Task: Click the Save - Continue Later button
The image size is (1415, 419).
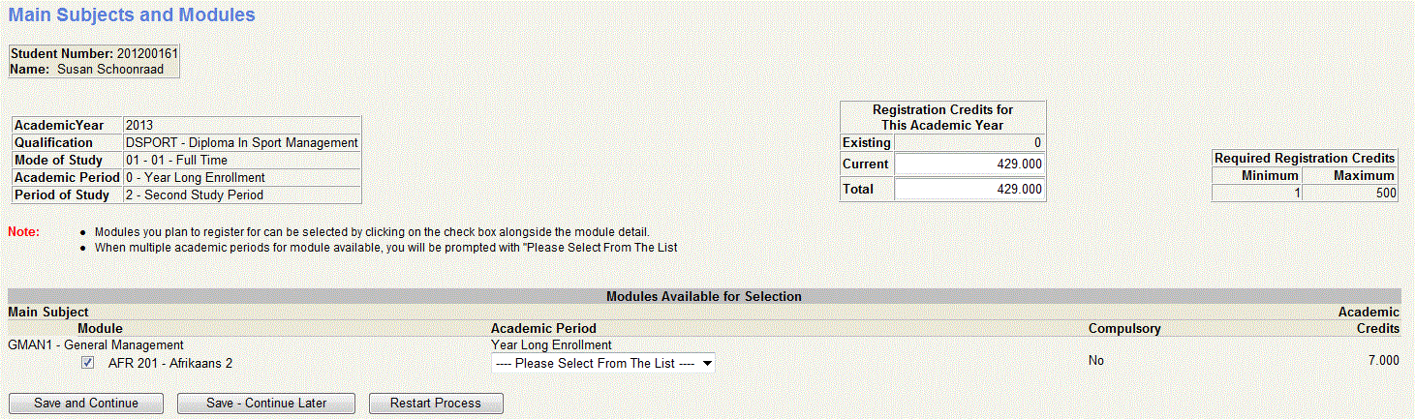Action: coord(266,403)
